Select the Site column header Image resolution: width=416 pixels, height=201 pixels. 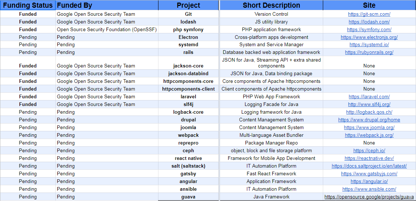(x=369, y=5)
